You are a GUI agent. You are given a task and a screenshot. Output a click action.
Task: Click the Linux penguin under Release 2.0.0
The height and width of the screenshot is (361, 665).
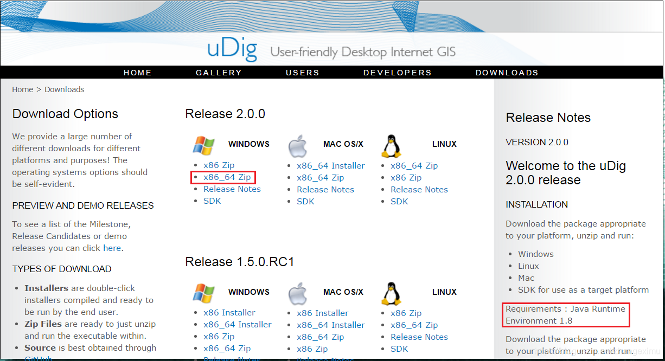coord(391,146)
